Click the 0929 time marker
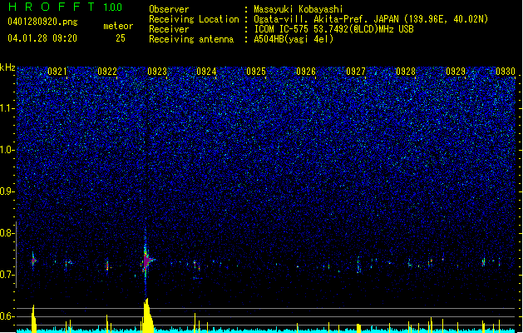Screen dimensions: 523x333 click(x=456, y=72)
